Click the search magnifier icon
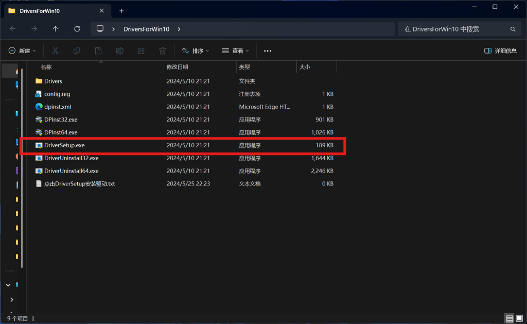 coord(513,29)
